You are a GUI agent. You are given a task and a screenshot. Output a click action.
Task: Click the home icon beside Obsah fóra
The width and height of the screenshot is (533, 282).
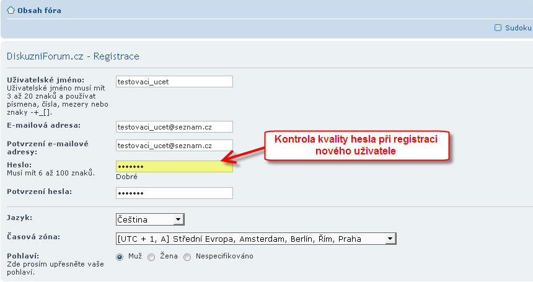click(11, 11)
